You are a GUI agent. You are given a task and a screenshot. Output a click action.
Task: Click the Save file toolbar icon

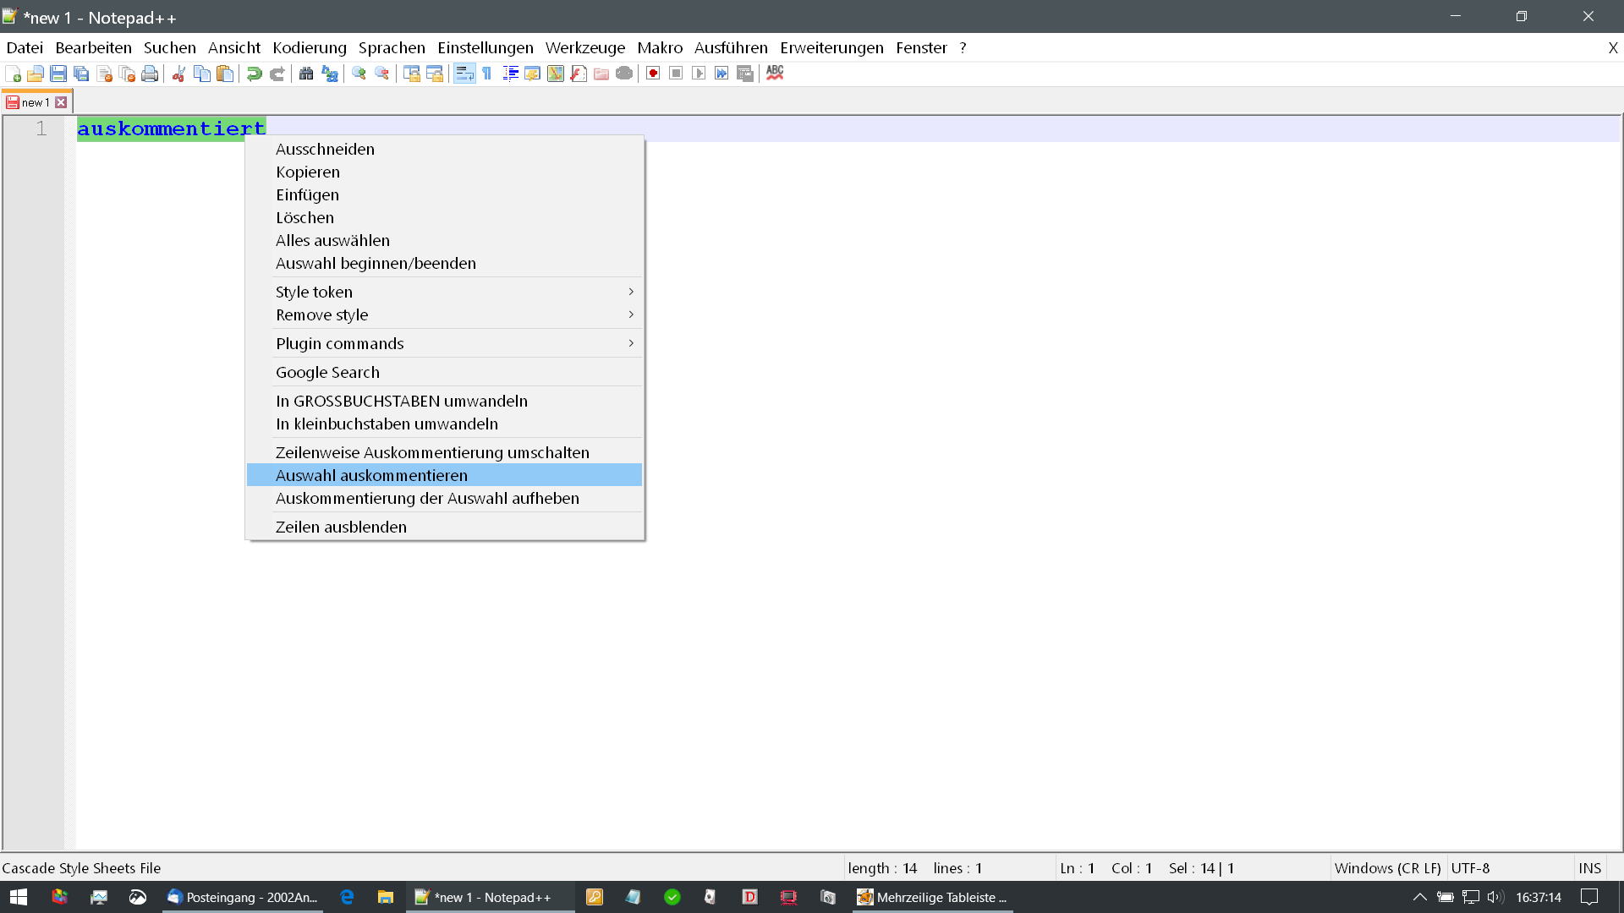[58, 74]
